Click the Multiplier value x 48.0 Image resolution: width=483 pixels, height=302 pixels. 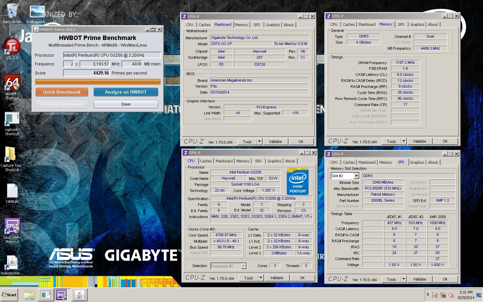pos(226,241)
